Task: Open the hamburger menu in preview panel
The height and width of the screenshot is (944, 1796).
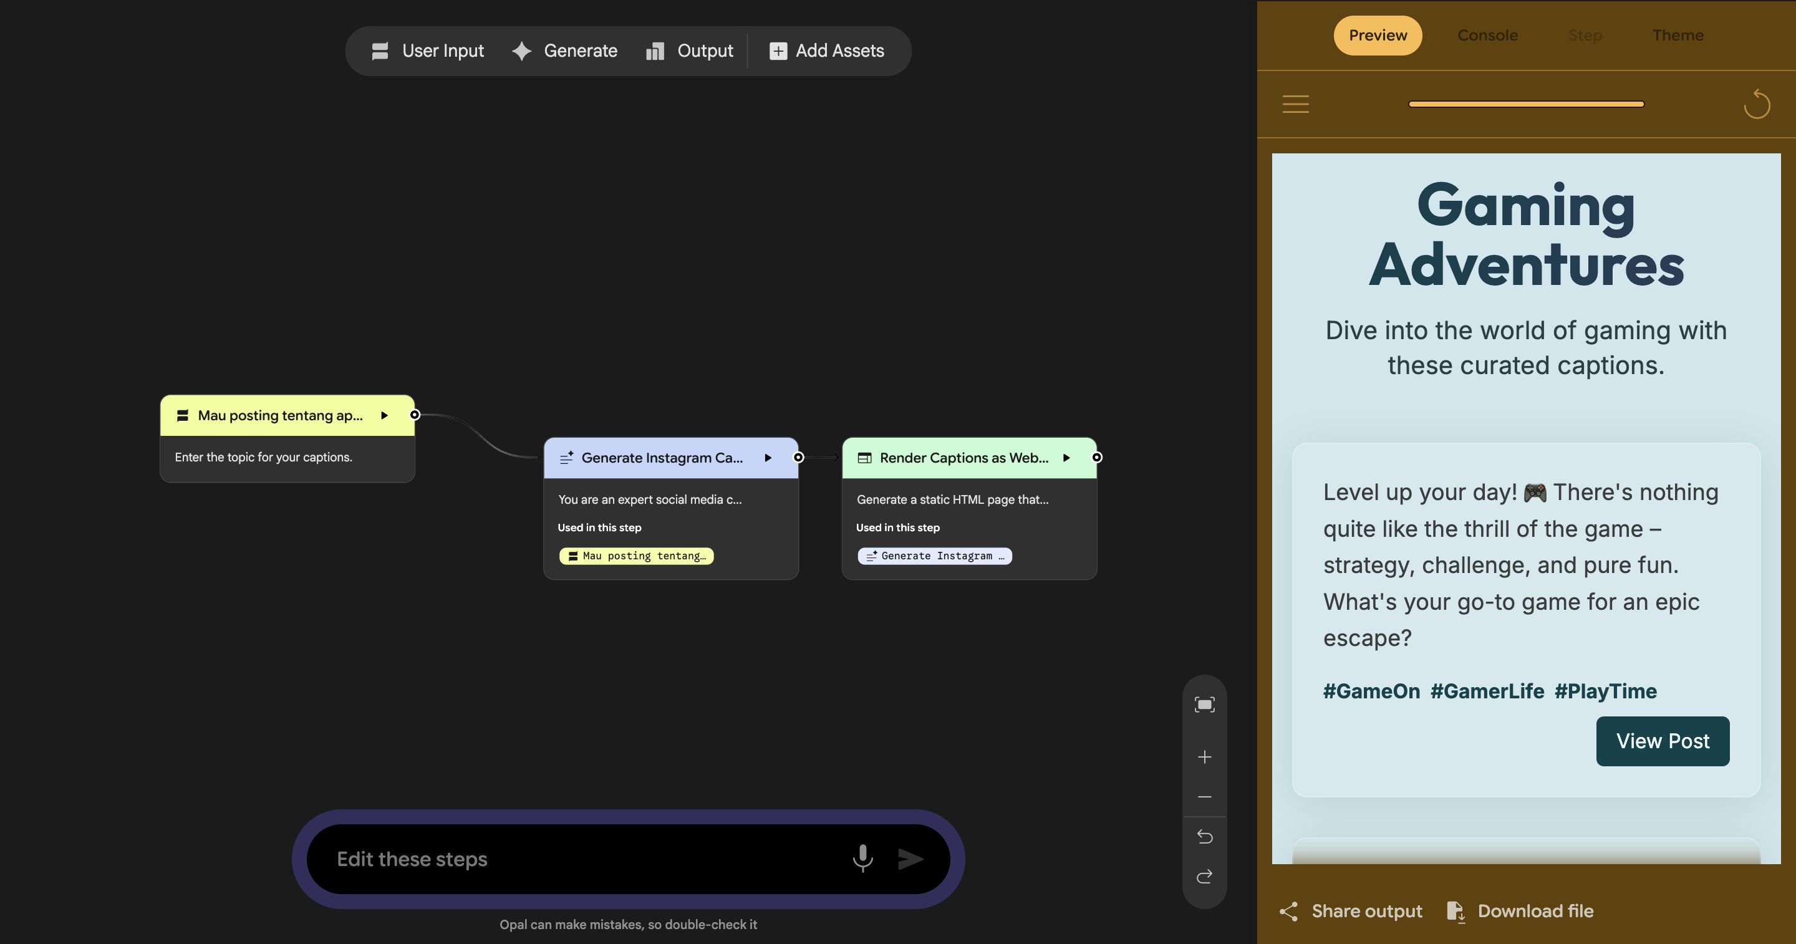Action: pyautogui.click(x=1295, y=104)
